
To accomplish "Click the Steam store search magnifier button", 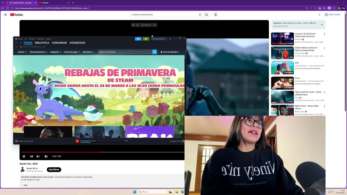I will point(155,52).
